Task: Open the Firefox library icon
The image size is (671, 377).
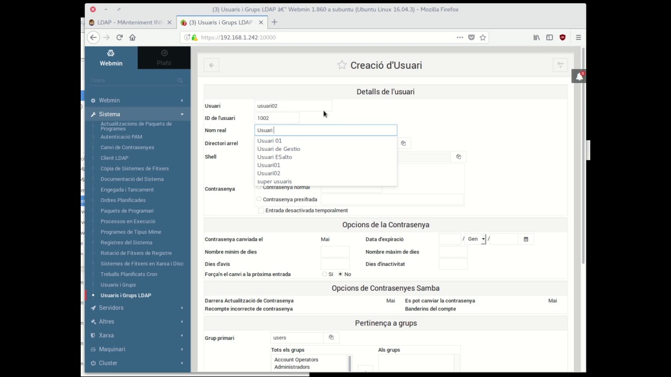Action: coord(536,37)
